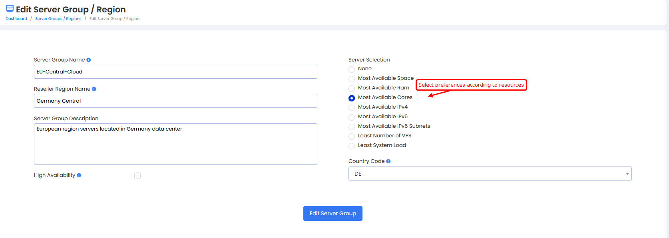
Task: Select Most Available Ram option
Action: point(352,89)
